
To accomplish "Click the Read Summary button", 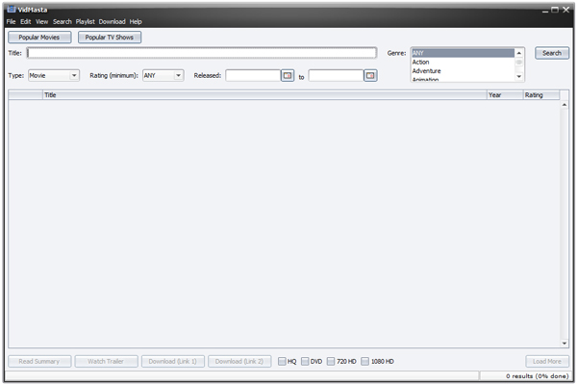I will (39, 361).
